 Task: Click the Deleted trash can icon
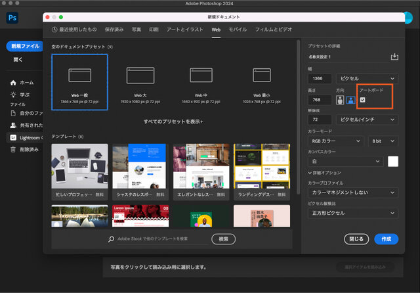13,149
